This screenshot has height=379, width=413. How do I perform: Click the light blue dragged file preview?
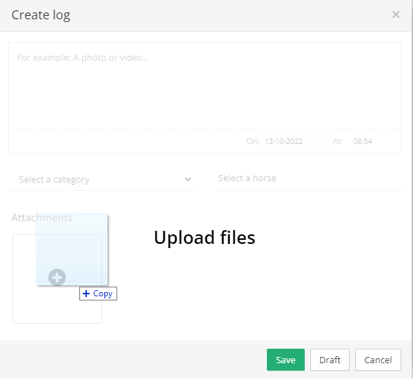click(x=72, y=249)
